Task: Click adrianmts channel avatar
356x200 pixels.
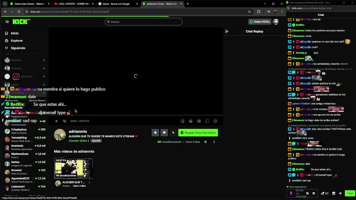Action: point(60,135)
